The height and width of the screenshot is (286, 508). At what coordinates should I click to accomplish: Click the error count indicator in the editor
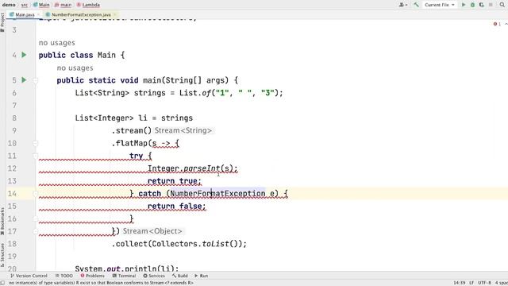[x=497, y=24]
